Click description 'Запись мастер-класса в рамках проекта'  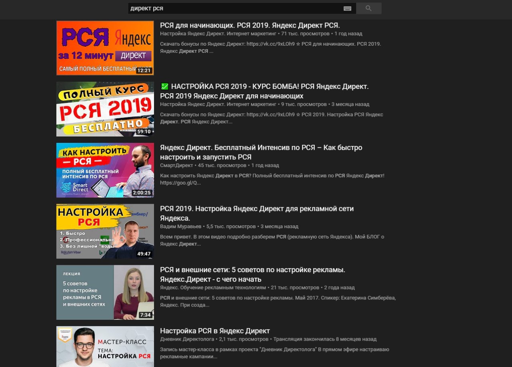pyautogui.click(x=274, y=353)
